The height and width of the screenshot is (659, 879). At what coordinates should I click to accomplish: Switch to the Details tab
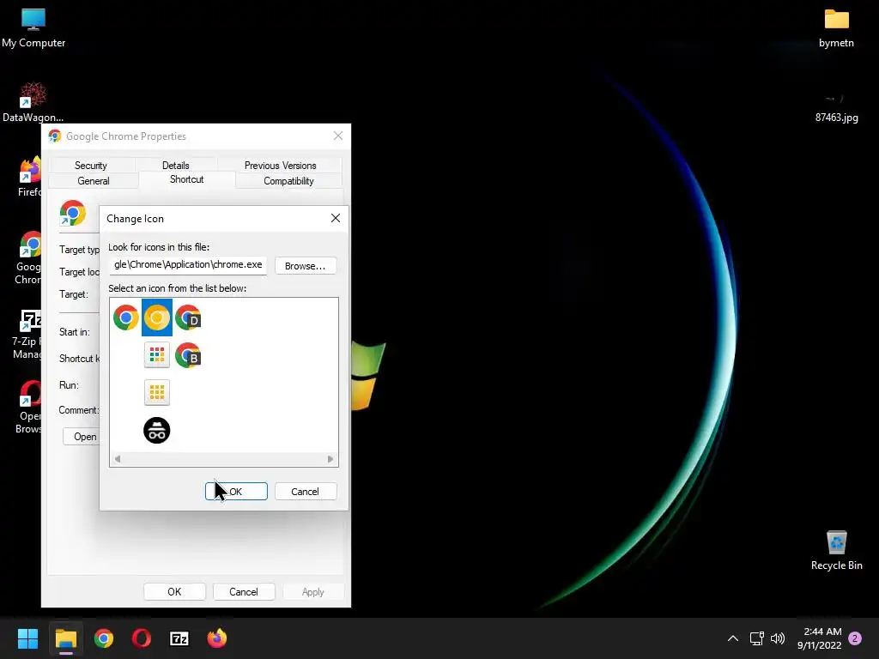175,166
